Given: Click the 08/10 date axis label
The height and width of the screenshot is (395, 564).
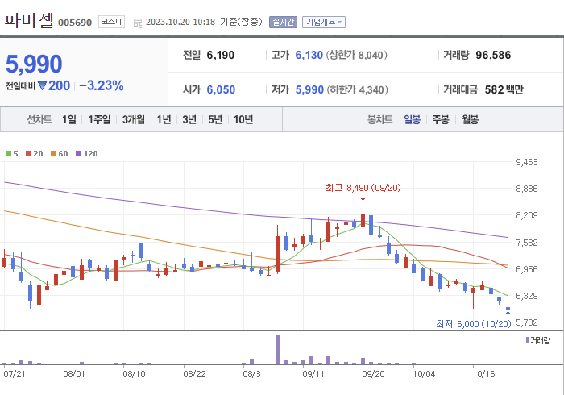Looking at the screenshot, I should tap(134, 374).
